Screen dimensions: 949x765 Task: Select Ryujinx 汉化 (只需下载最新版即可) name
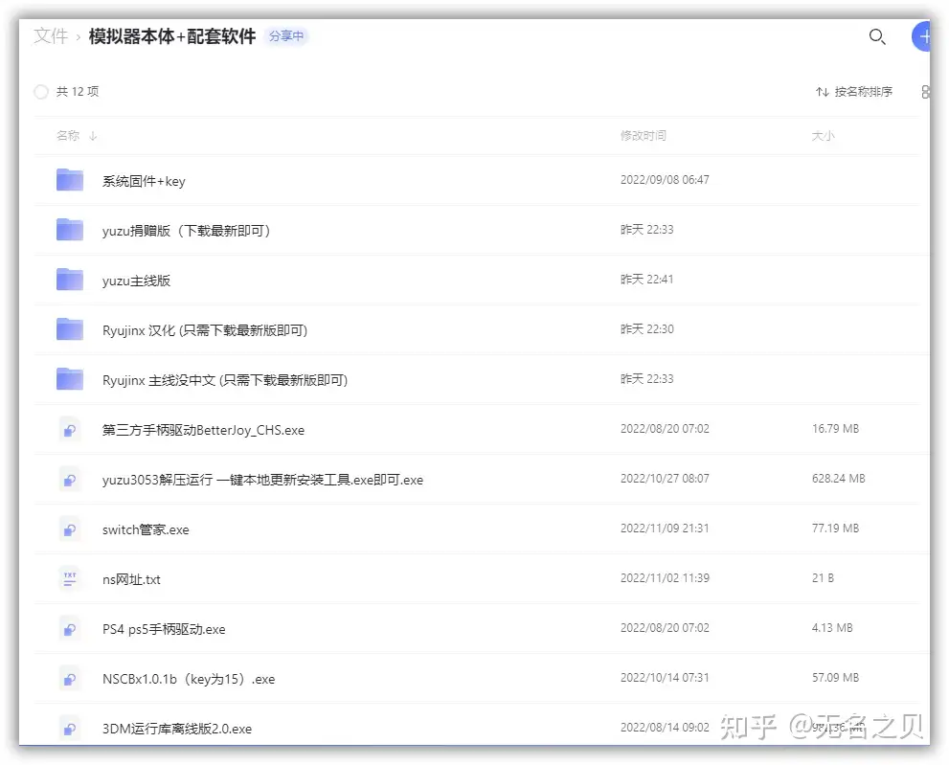[205, 330]
